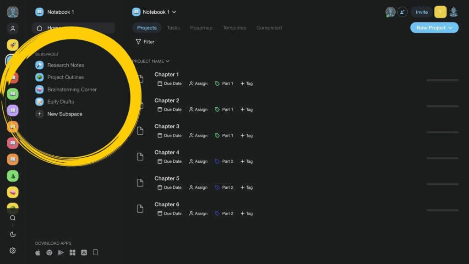Click the yellow notification badge showing 1
This screenshot has height=264, width=469.
[440, 12]
